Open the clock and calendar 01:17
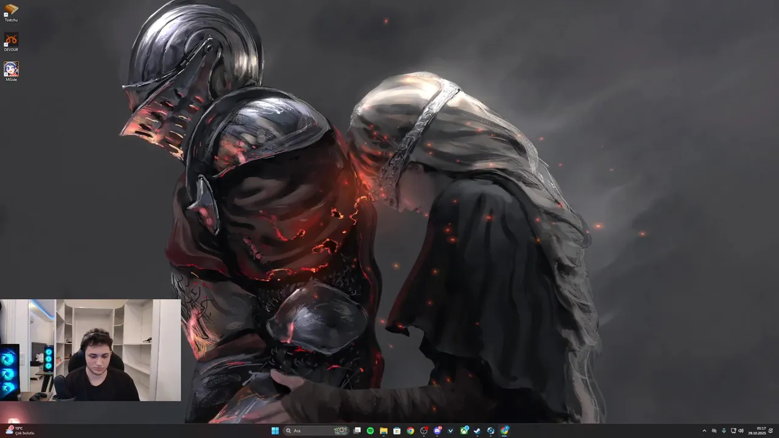779x438 pixels. coord(757,431)
